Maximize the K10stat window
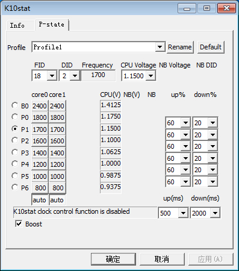Image resolution: width=239 pixels, height=271 pixels. [x=206, y=8]
